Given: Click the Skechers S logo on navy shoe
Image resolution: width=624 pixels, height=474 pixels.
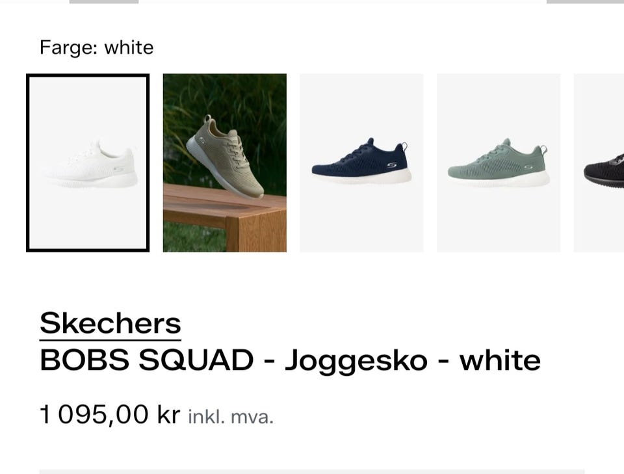Looking at the screenshot, I should (392, 165).
